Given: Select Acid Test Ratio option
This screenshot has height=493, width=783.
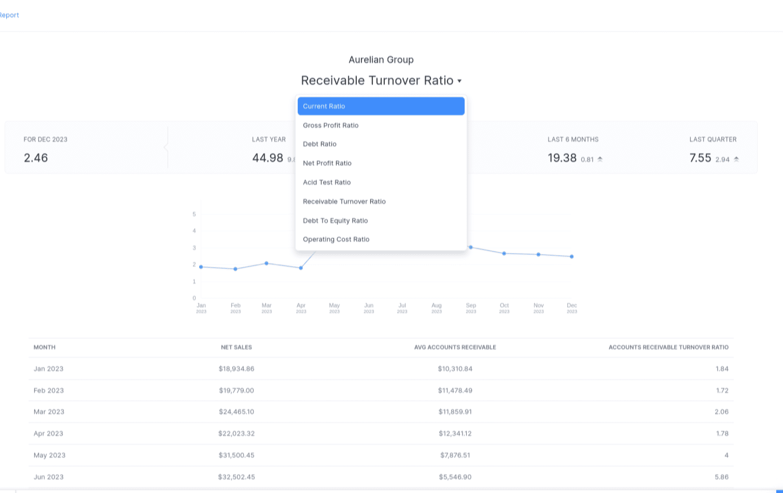Looking at the screenshot, I should tap(381, 182).
